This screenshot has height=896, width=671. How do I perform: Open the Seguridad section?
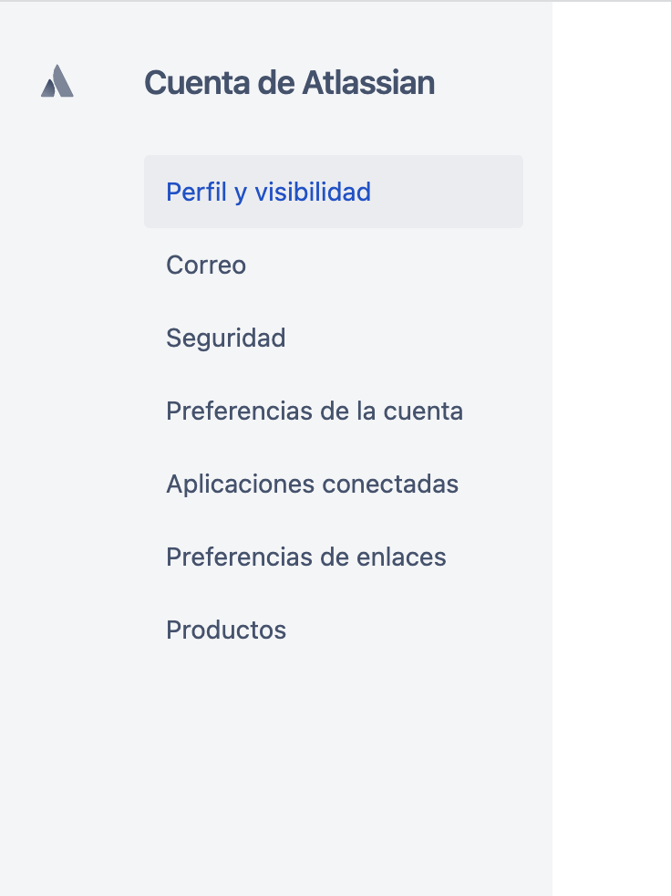tap(226, 339)
